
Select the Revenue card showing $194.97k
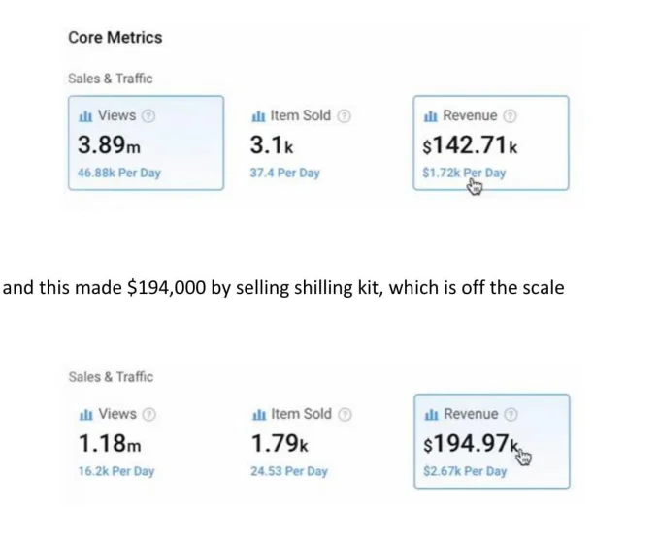[492, 441]
